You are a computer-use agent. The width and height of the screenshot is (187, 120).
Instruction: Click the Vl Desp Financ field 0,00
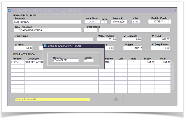coord(160,48)
